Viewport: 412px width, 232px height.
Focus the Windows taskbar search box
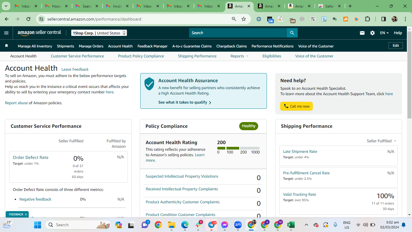tap(78, 225)
